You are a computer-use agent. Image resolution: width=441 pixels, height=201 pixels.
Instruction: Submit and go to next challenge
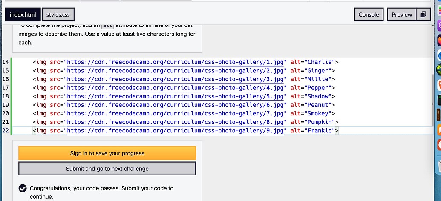point(107,169)
